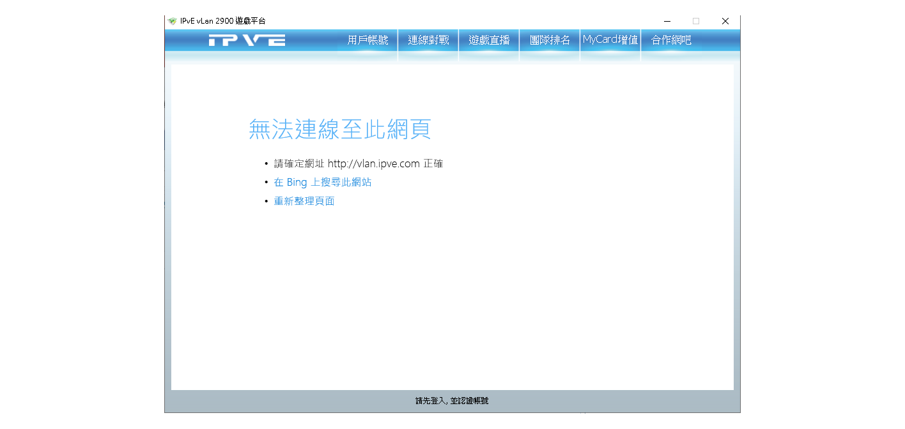Click the IPvE app icon in title bar

172,21
